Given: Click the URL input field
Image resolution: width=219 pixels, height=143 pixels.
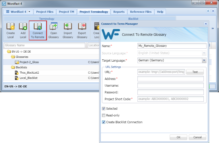Looking at the screenshot, I should 161,72.
